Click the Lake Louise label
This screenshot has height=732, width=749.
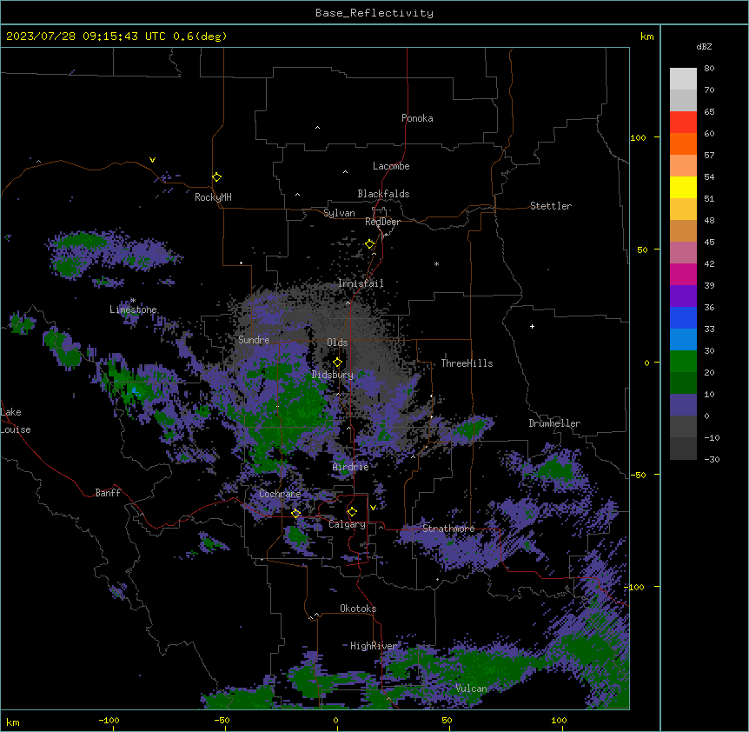[16, 421]
